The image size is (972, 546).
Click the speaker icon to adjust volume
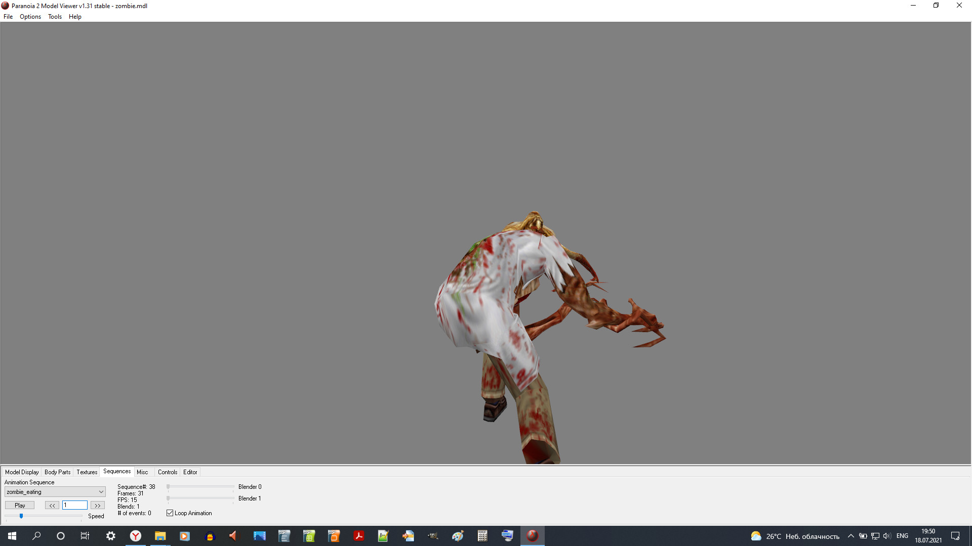coord(886,536)
